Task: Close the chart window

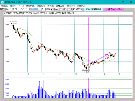Action: [131, 2]
